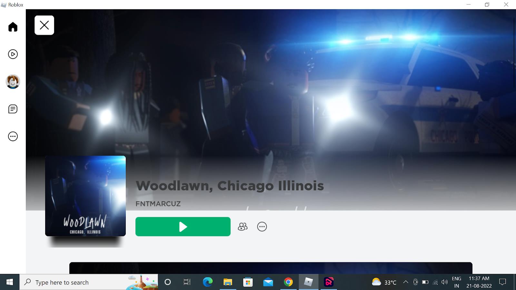This screenshot has height=290, width=516.
Task: Check the battery status tray icon
Action: (425, 282)
